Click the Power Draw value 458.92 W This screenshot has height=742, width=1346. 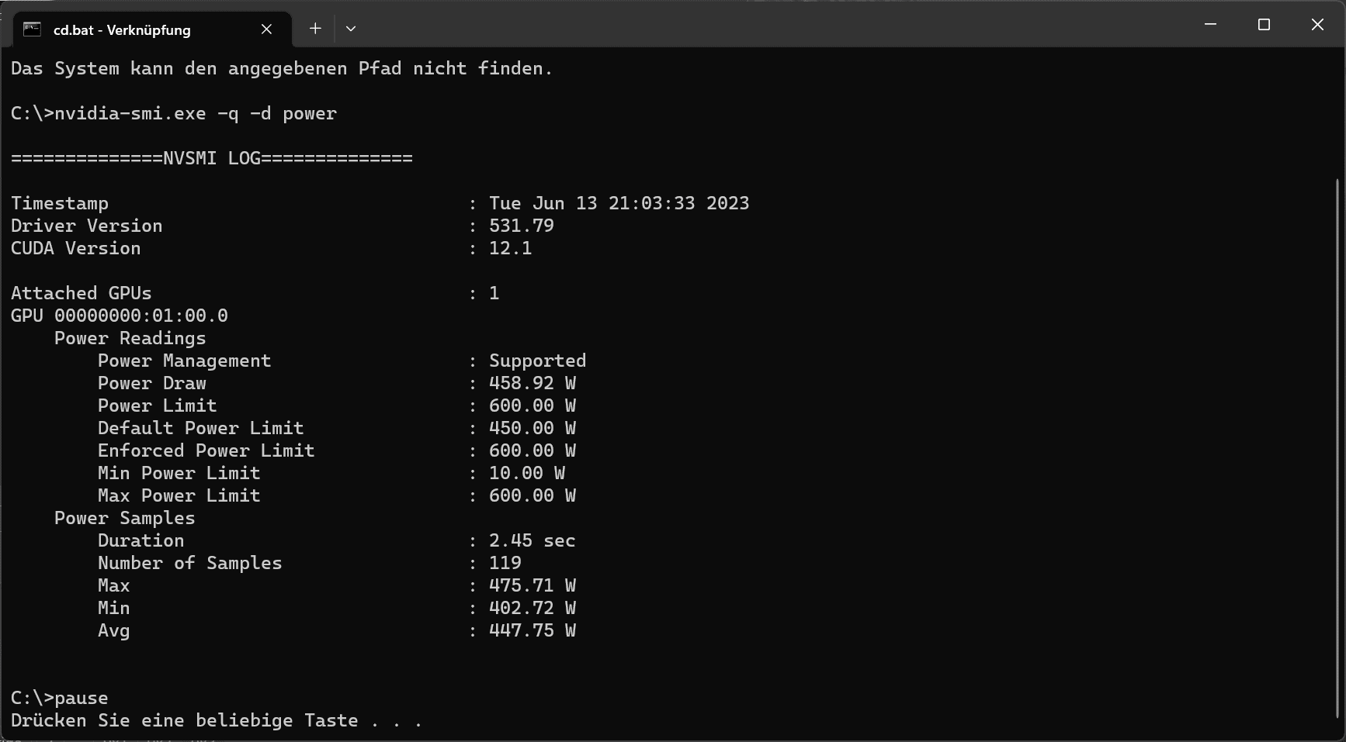pos(533,383)
